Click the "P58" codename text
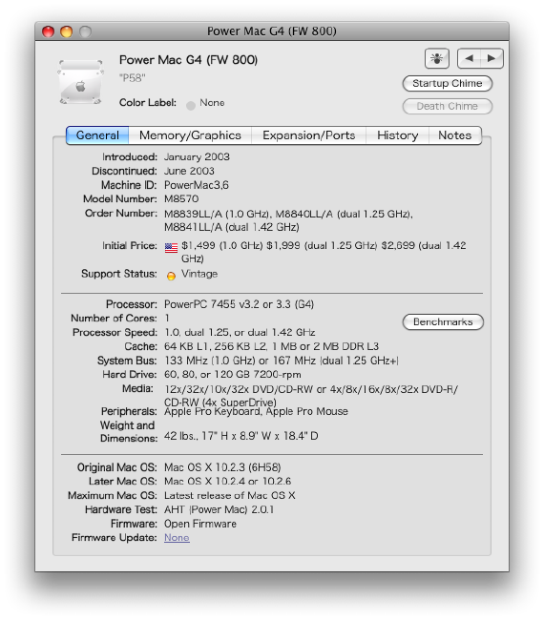The width and height of the screenshot is (544, 620). (x=132, y=78)
